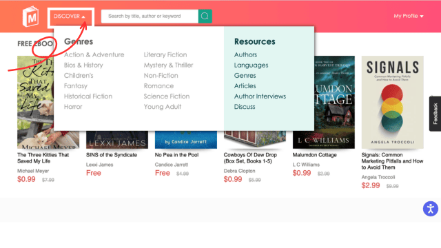The height and width of the screenshot is (248, 441).
Task: Open Malumdon Cottage title link
Action: pos(314,155)
